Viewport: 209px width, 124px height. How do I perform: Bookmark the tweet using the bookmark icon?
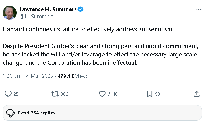(149, 94)
